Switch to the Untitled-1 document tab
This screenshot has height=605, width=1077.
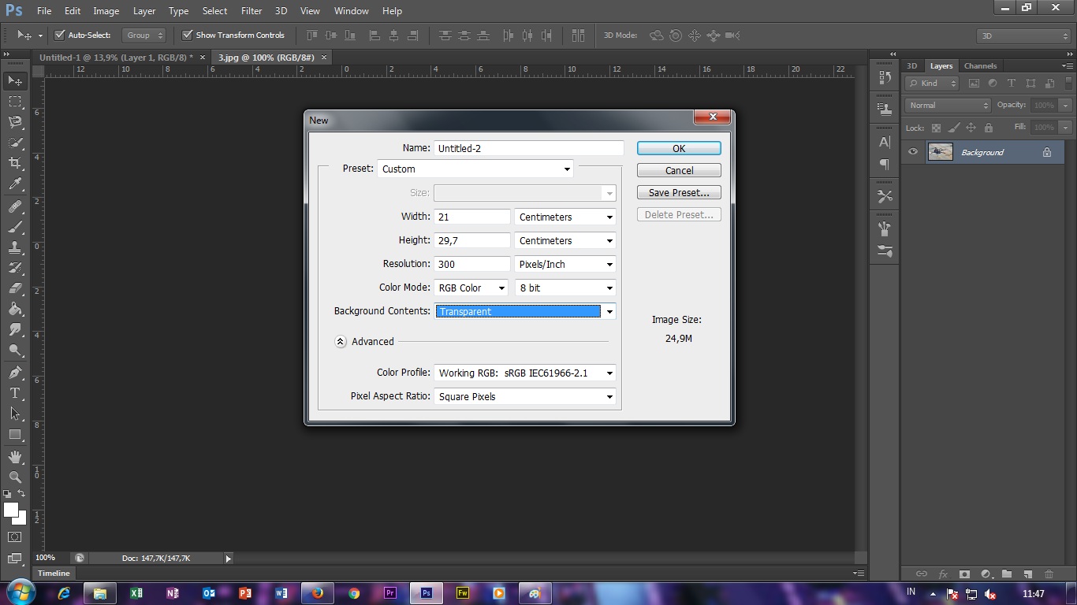click(116, 58)
